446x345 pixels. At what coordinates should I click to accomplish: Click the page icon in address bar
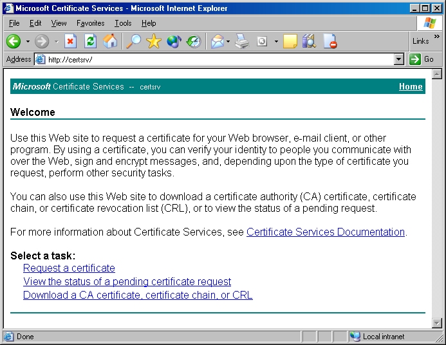click(41, 59)
